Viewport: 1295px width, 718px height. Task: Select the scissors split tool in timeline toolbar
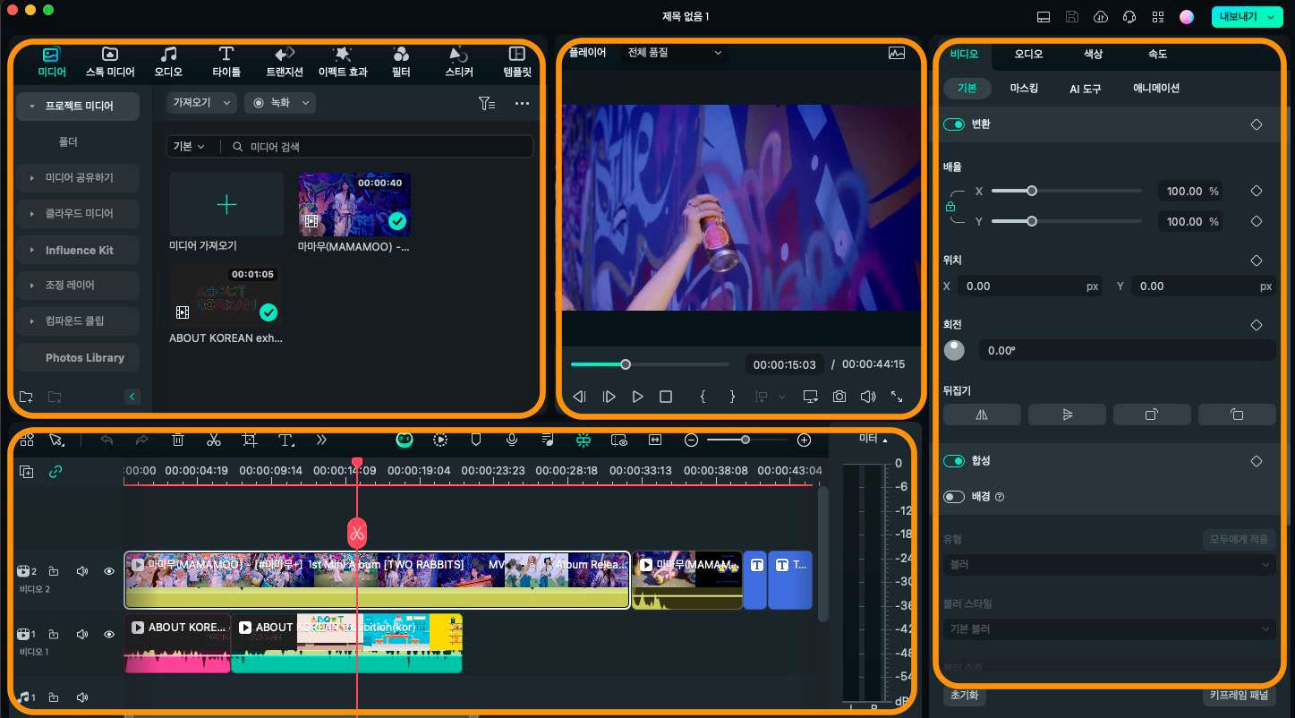click(213, 440)
